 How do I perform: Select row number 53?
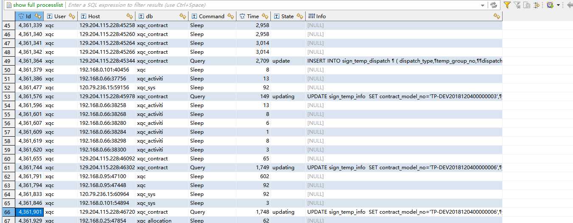point(8,96)
